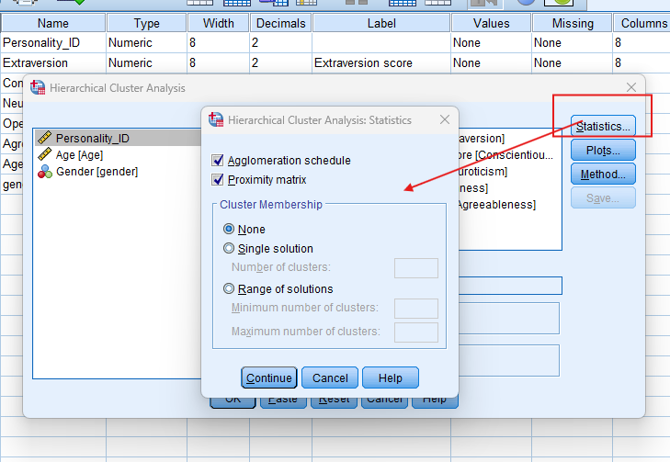
Task: Uncheck the Agglomeration schedule checkbox
Action: [x=218, y=161]
